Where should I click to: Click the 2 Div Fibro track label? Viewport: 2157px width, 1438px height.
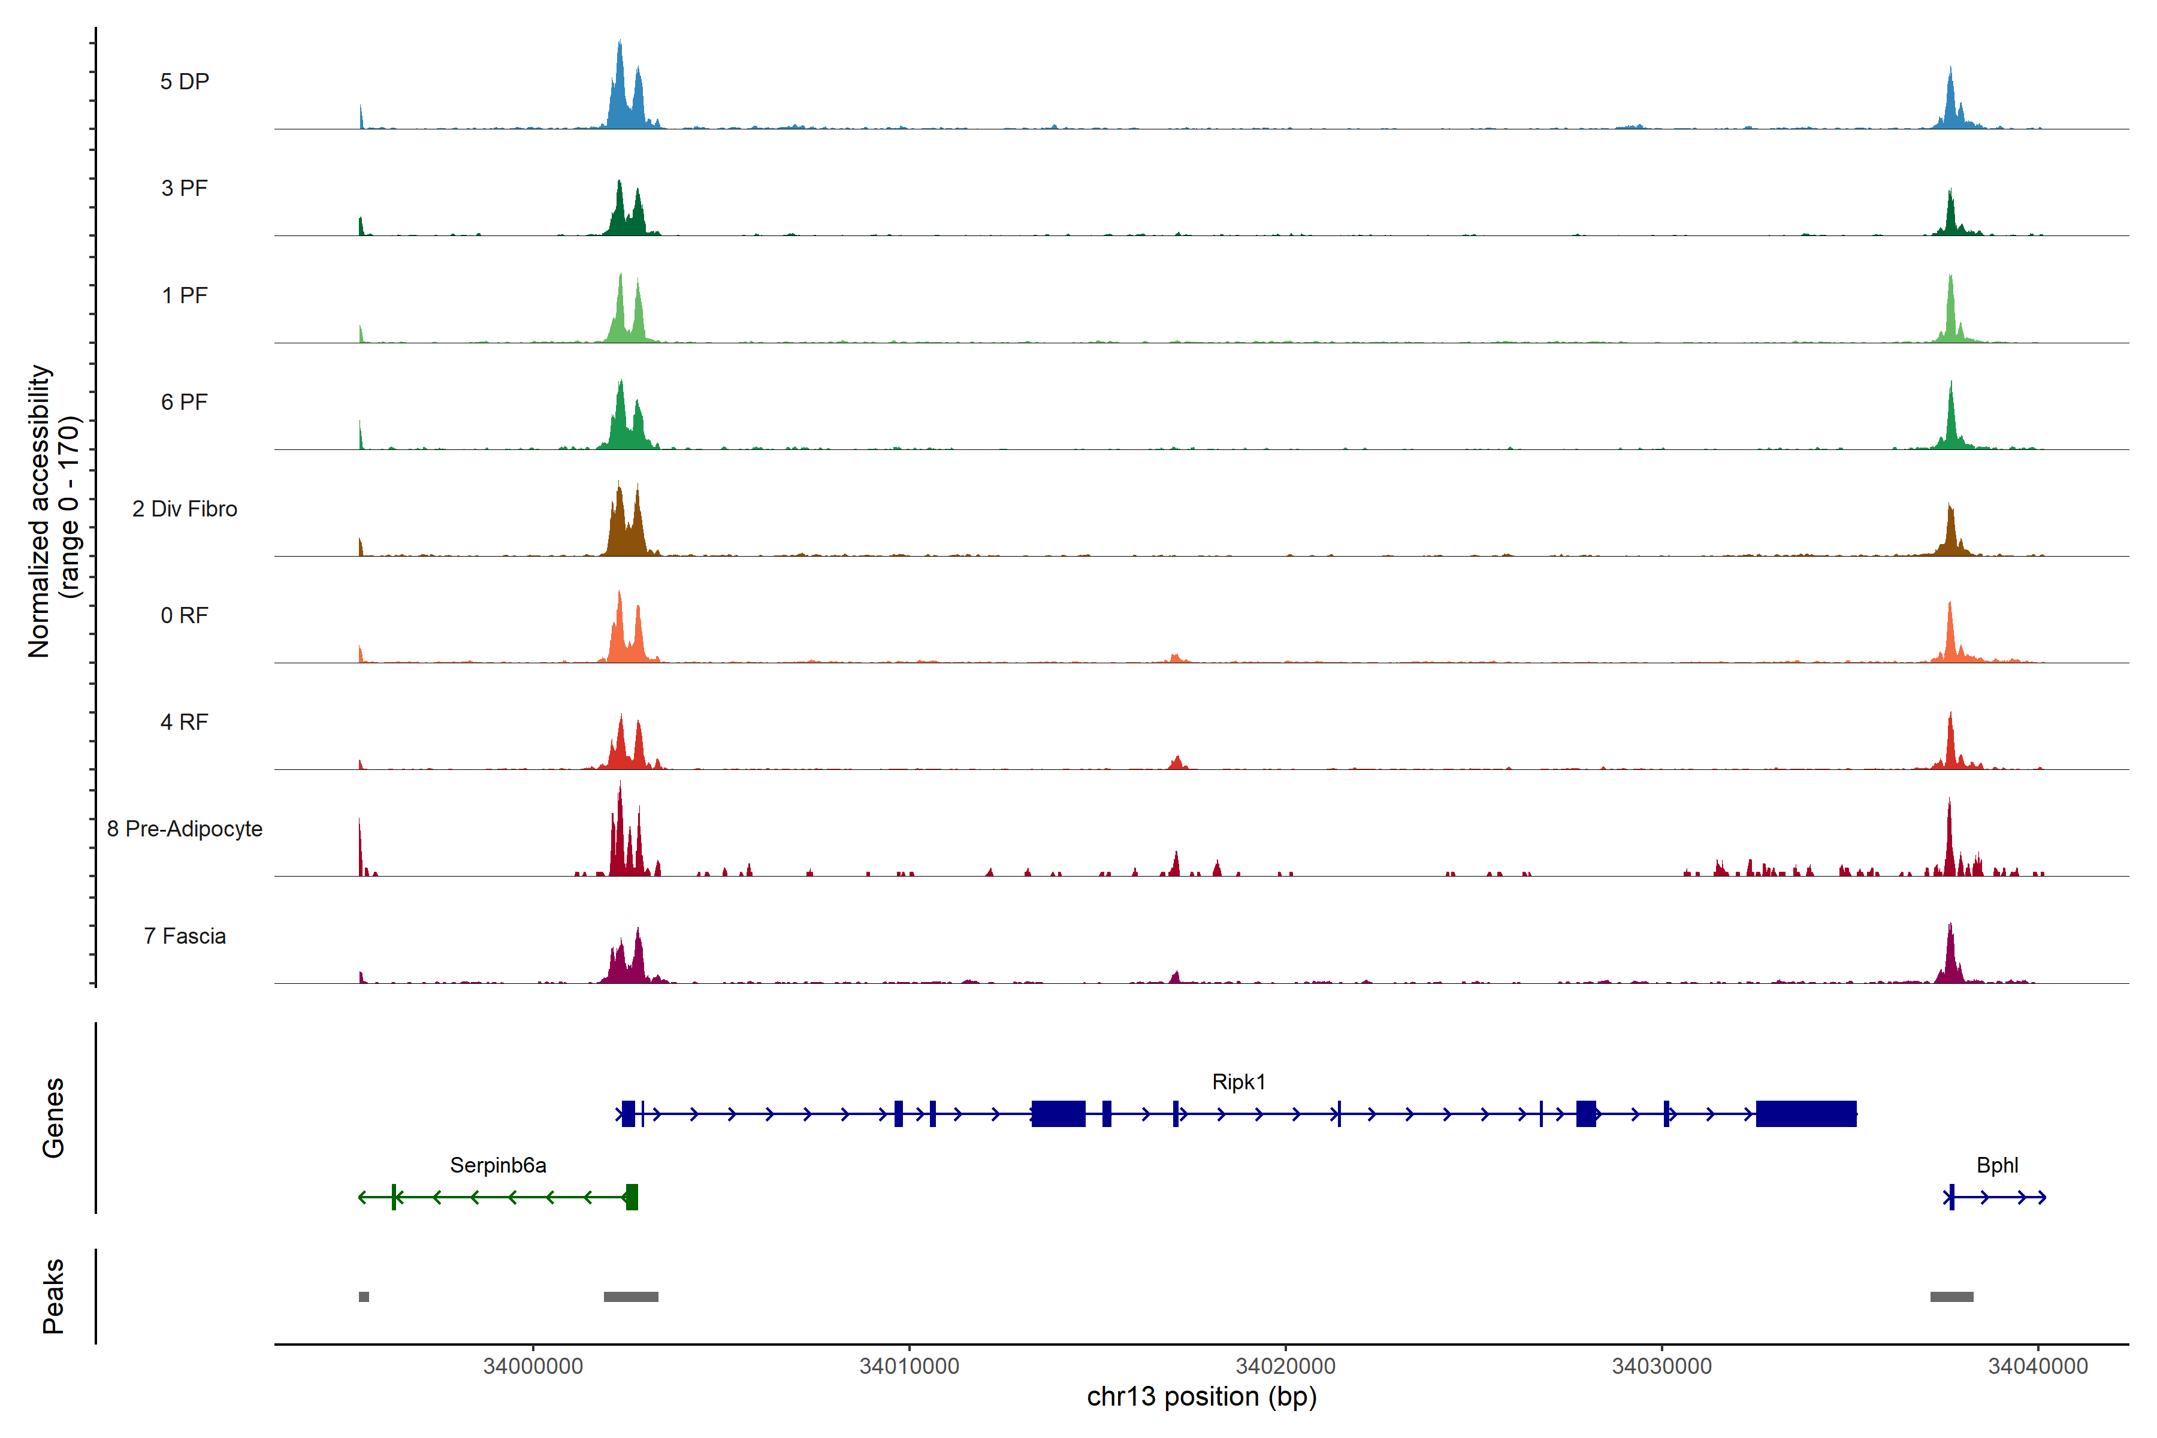[x=185, y=509]
